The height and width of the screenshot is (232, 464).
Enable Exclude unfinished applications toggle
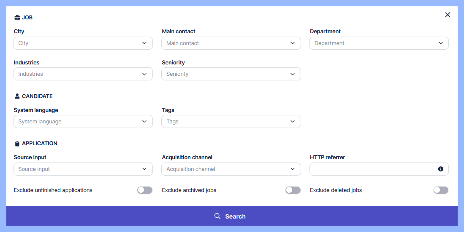(x=145, y=190)
